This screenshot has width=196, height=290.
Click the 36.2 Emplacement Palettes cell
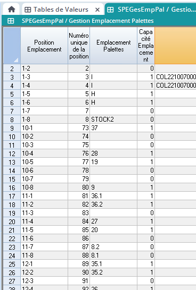[x=113, y=204]
